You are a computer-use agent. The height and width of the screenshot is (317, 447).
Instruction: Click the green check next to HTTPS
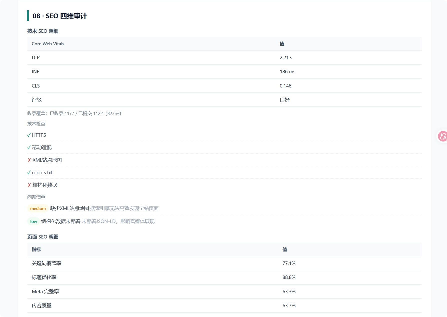tap(29, 135)
